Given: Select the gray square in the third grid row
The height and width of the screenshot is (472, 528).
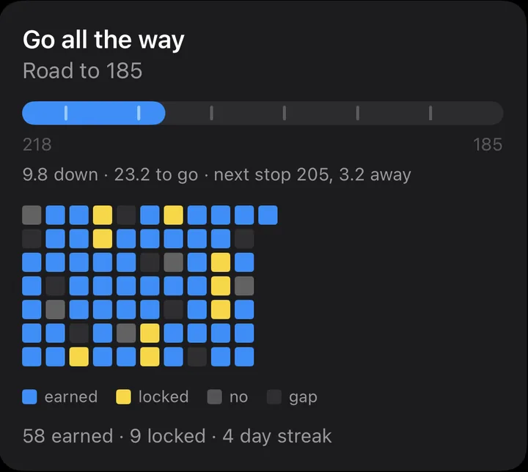Looking at the screenshot, I should click(x=173, y=262).
